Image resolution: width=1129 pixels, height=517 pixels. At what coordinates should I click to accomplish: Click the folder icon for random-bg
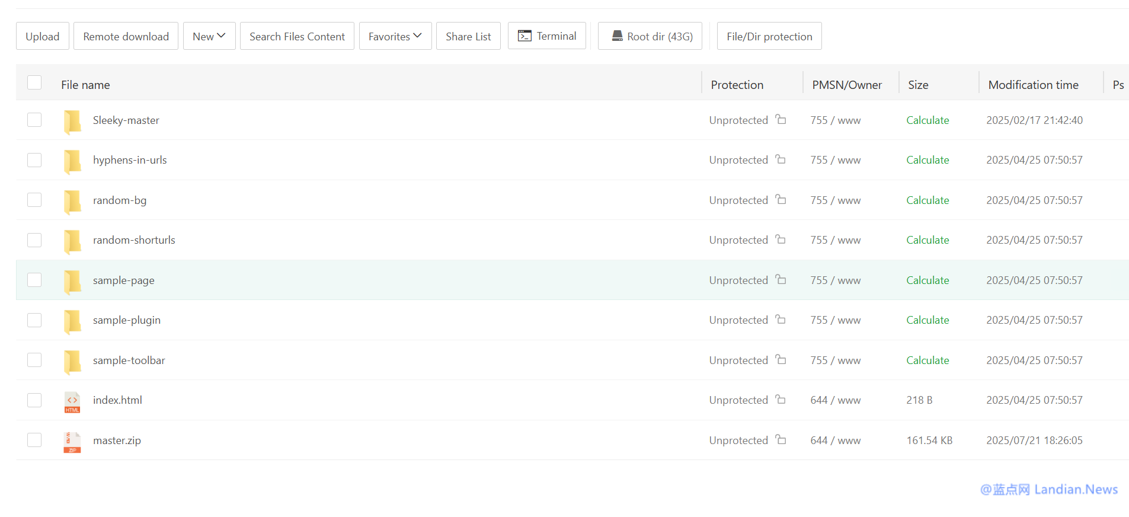[72, 201]
